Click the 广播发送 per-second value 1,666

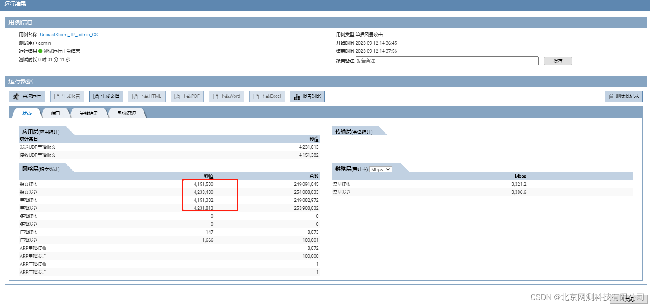pyautogui.click(x=208, y=240)
